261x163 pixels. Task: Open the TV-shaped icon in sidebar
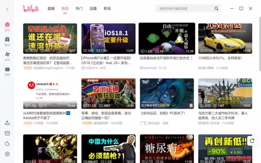tap(7, 69)
